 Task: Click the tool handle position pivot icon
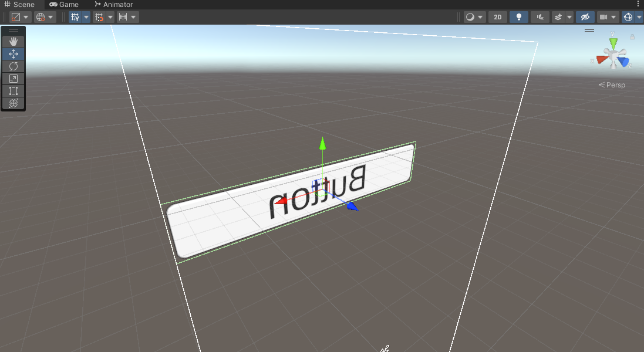point(16,17)
